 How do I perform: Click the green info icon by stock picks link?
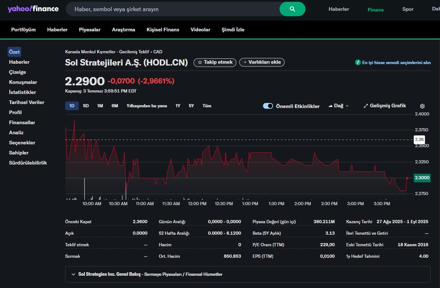click(358, 62)
